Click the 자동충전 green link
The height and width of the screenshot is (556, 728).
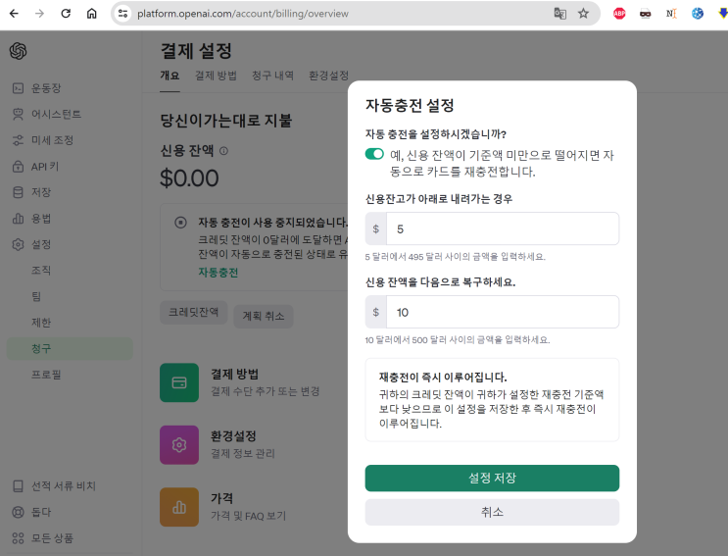pyautogui.click(x=218, y=273)
